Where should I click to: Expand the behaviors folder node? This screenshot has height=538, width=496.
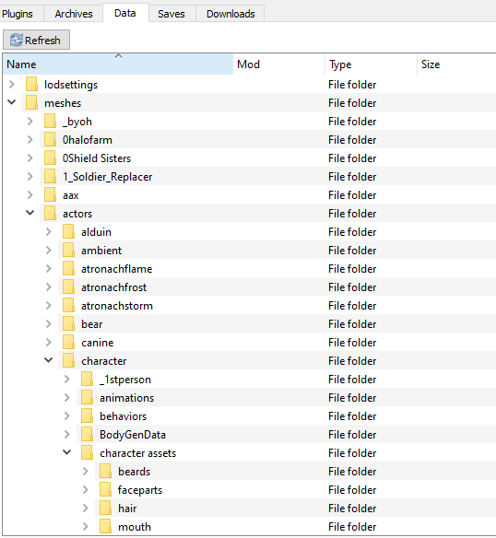67,416
